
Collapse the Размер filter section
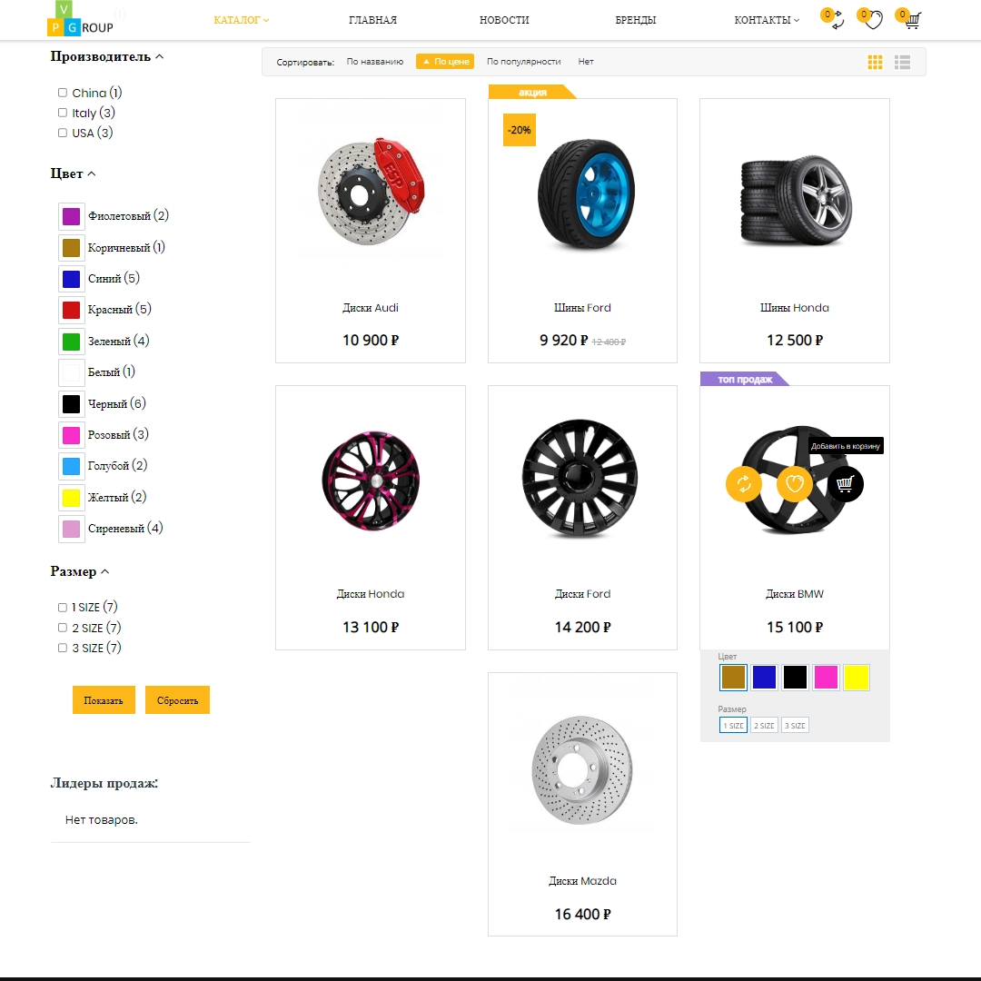(107, 571)
